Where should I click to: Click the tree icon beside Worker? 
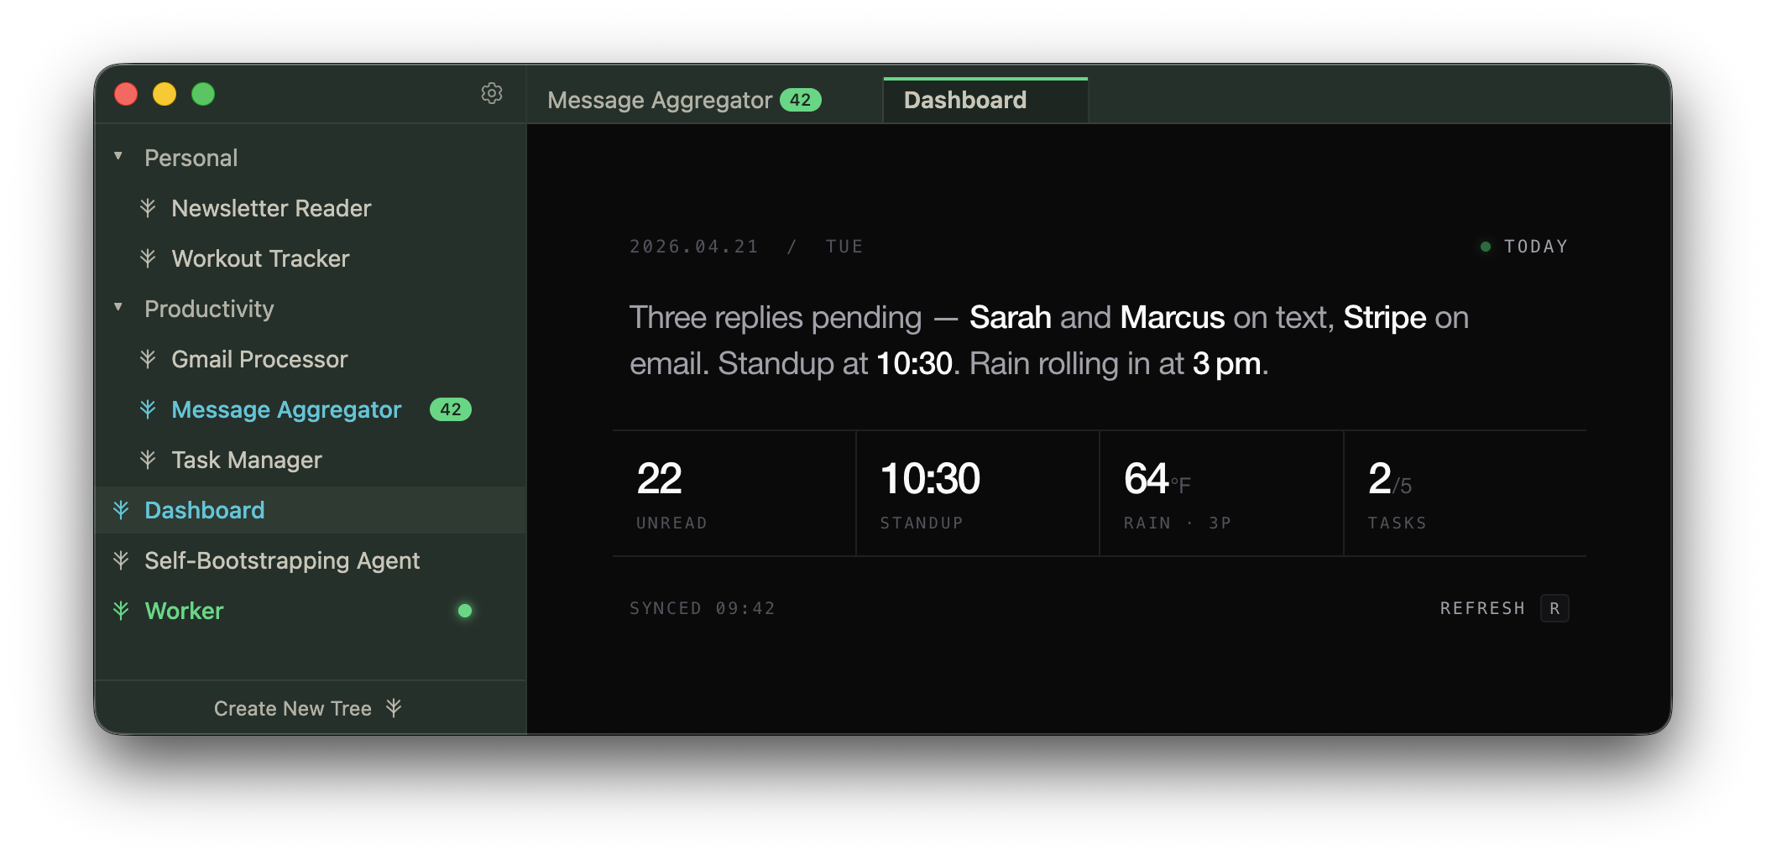point(121,610)
